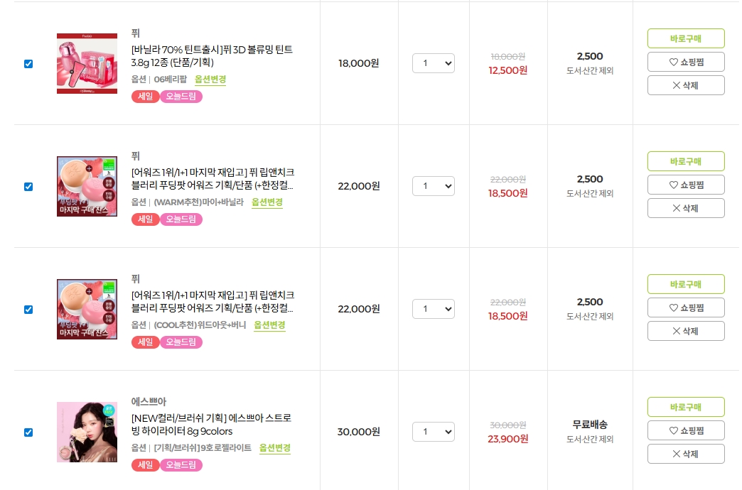Wishlist the WARM추천 푸딩팟 item
The image size is (742, 490).
point(686,185)
